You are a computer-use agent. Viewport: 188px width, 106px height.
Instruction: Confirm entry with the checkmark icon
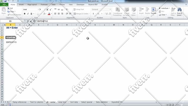pos(31,21)
